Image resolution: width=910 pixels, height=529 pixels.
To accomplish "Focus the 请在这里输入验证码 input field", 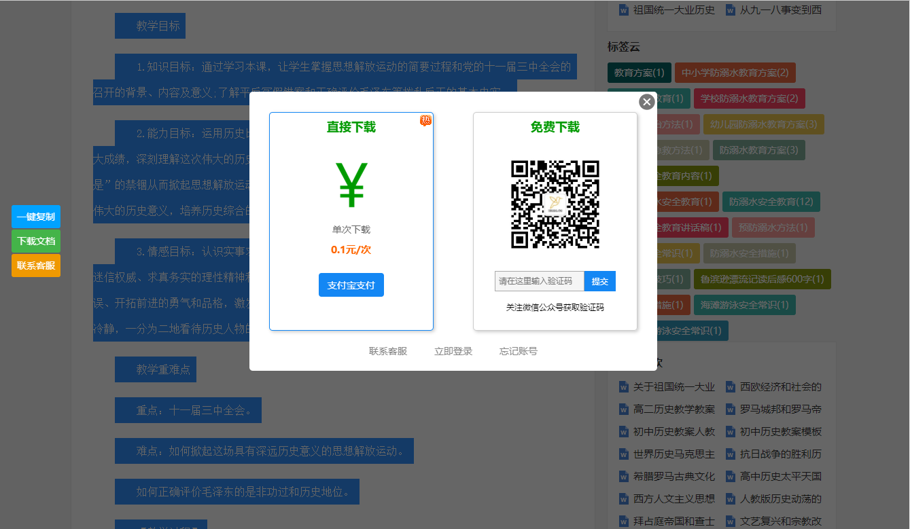I will (540, 281).
